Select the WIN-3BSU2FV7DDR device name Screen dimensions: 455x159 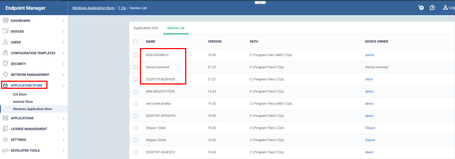(x=160, y=92)
